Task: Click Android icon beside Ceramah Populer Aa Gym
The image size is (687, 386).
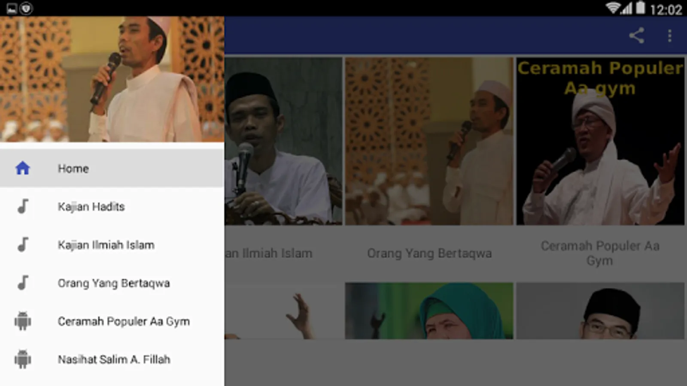Action: pos(23,321)
